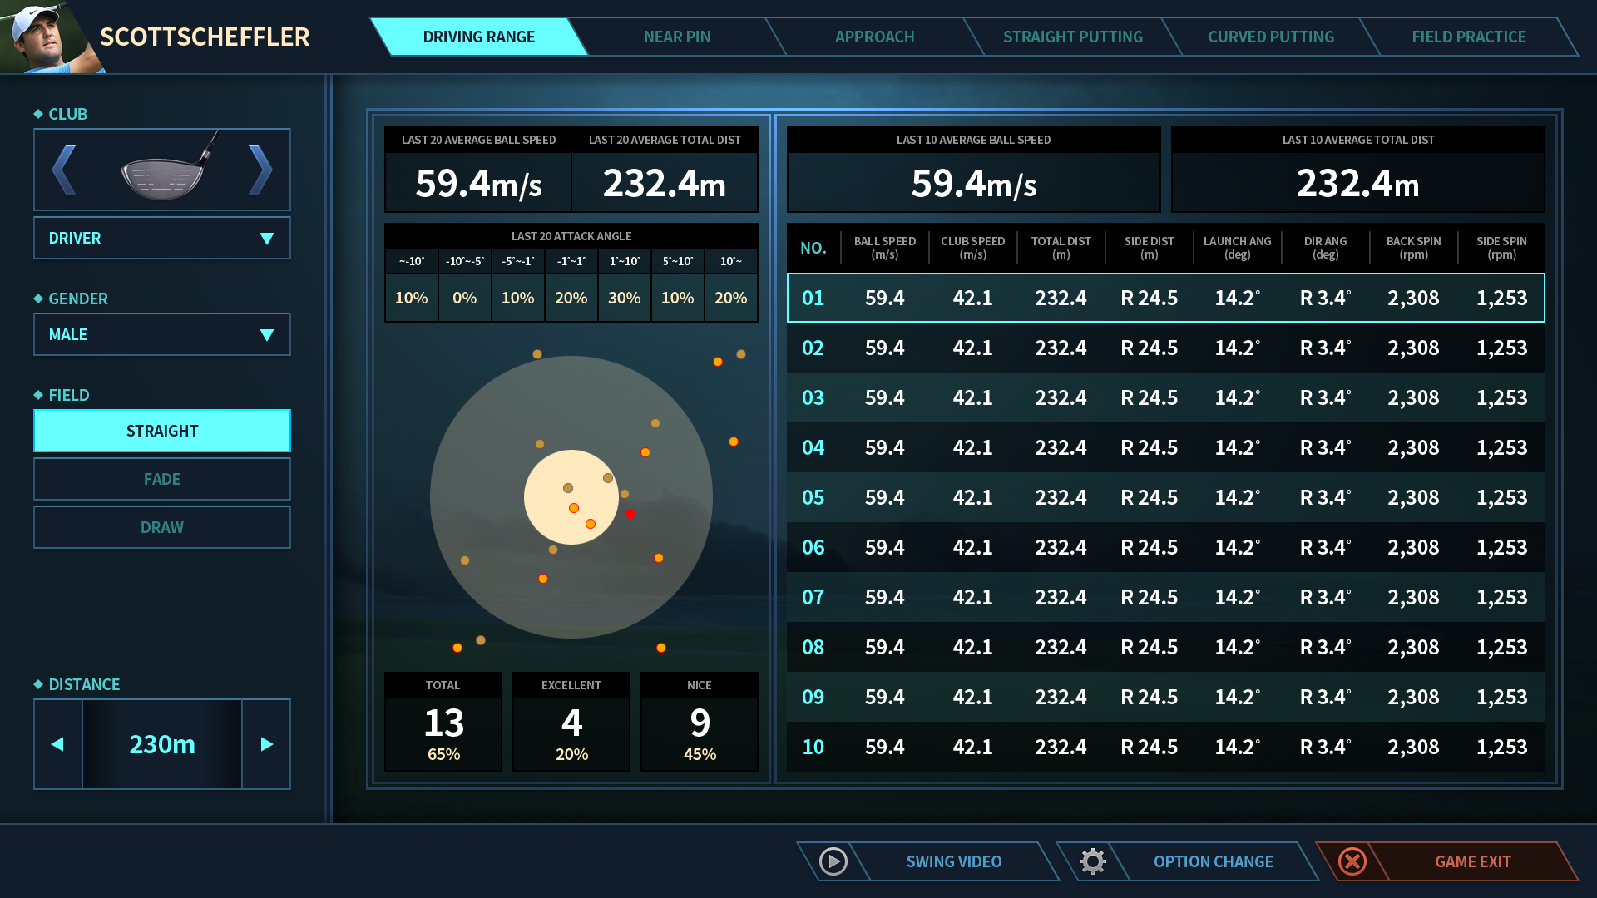This screenshot has height=898, width=1597.
Task: Open the FIELD PRACTICE tab
Action: pos(1468,37)
